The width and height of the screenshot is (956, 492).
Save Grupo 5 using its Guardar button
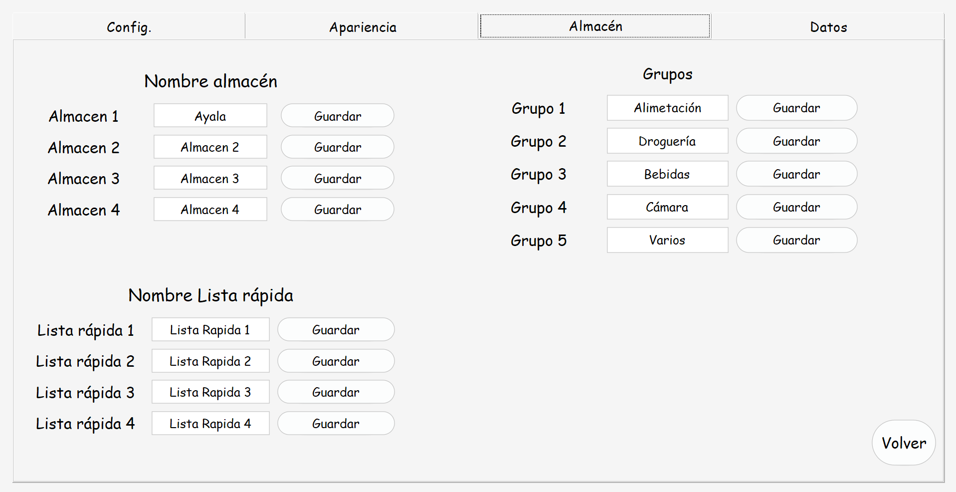[796, 240]
